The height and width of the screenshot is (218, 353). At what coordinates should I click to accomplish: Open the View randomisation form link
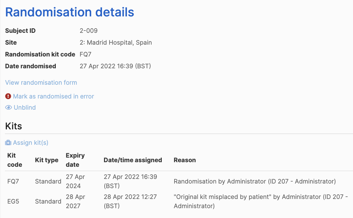click(x=41, y=83)
